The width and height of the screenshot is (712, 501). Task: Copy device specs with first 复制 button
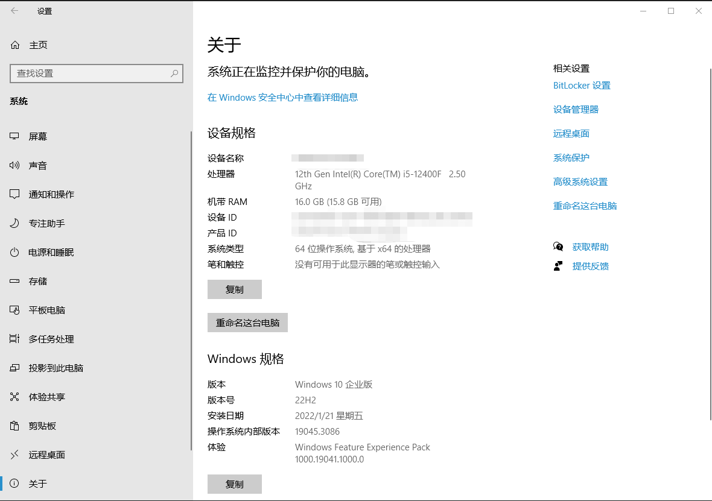(234, 289)
